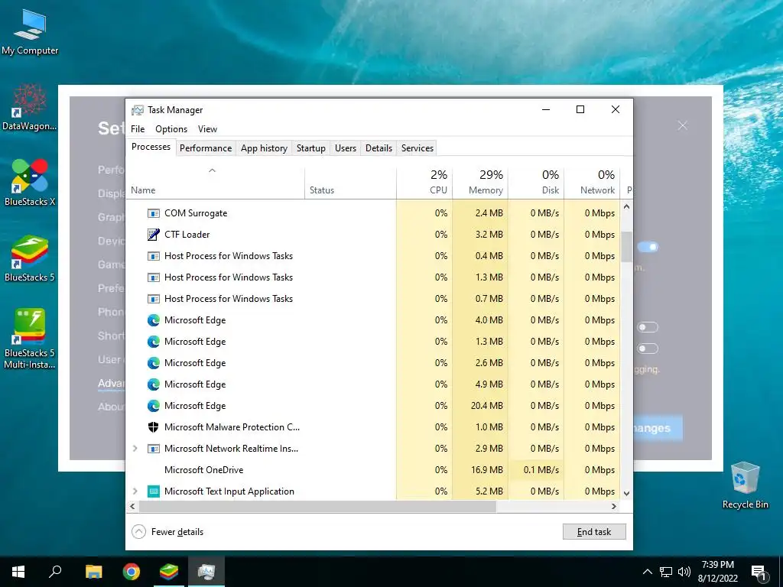The height and width of the screenshot is (587, 783).
Task: Click the Microsoft Network Realtime Inspection icon
Action: 153,449
